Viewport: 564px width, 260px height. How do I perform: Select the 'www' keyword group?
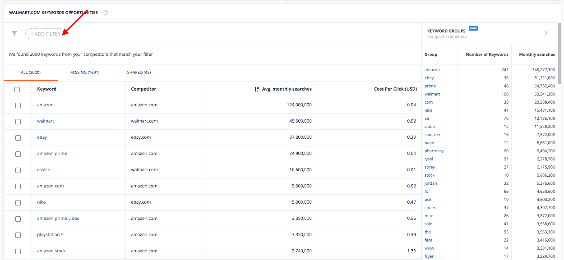[429, 248]
